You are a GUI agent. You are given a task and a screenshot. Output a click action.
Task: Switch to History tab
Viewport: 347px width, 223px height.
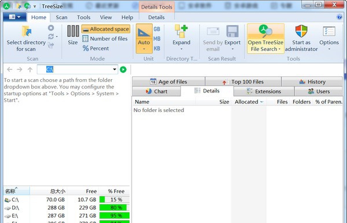click(312, 82)
